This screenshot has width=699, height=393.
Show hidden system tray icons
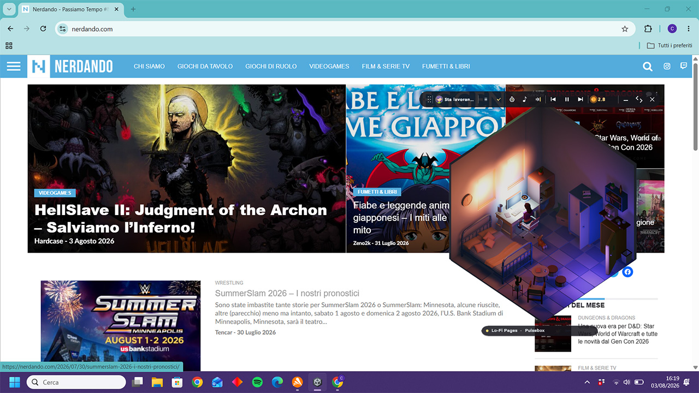point(587,382)
